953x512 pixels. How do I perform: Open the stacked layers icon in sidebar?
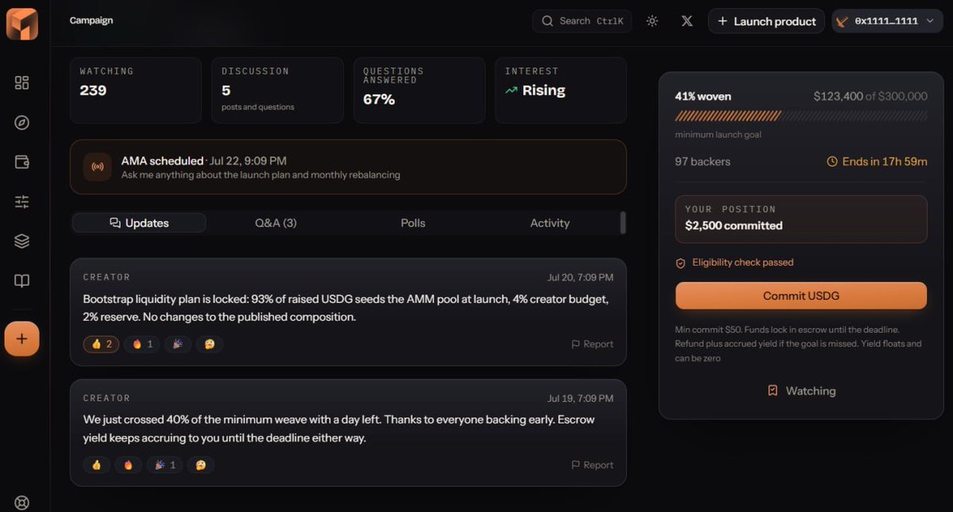tap(22, 241)
